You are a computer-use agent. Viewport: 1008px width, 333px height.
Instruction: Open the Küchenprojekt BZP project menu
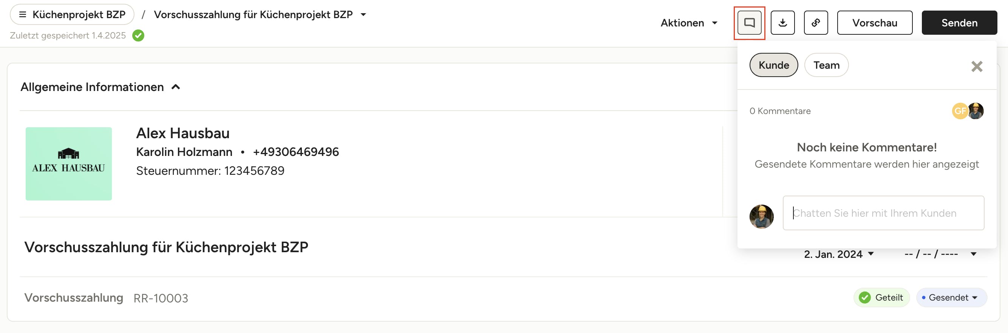72,15
